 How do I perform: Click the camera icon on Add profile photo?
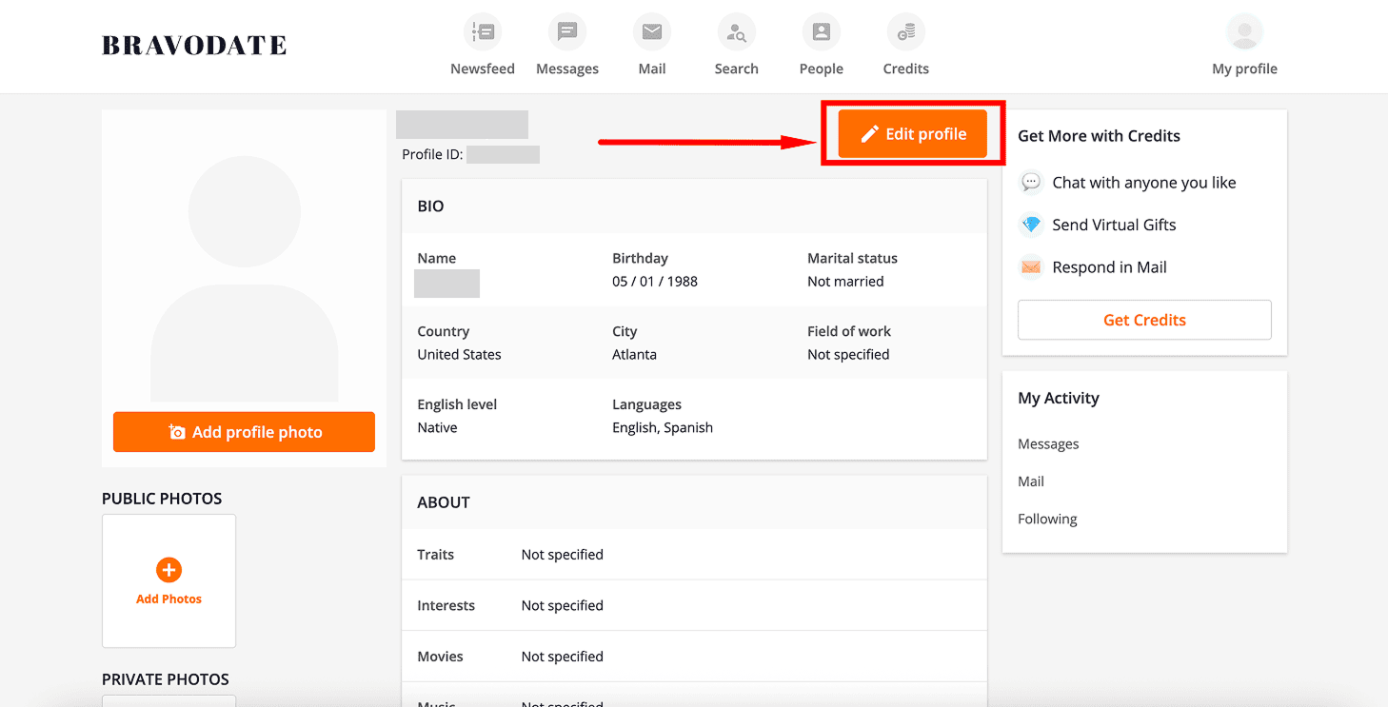[x=177, y=431]
